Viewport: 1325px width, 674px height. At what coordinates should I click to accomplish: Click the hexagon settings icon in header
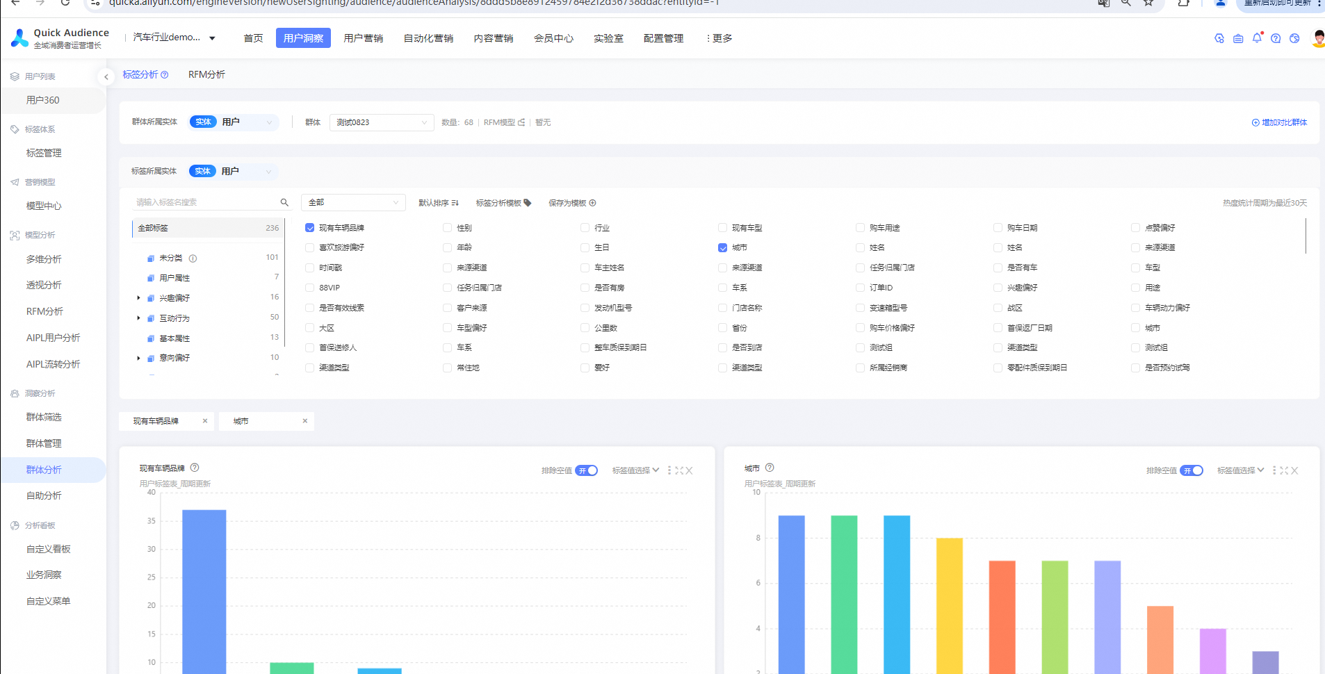pyautogui.click(x=1219, y=38)
